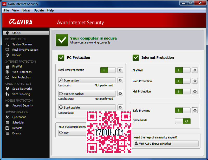Screen dimensions: 208x160
Task: Toggle the FireWall switch
Action: (183, 70)
